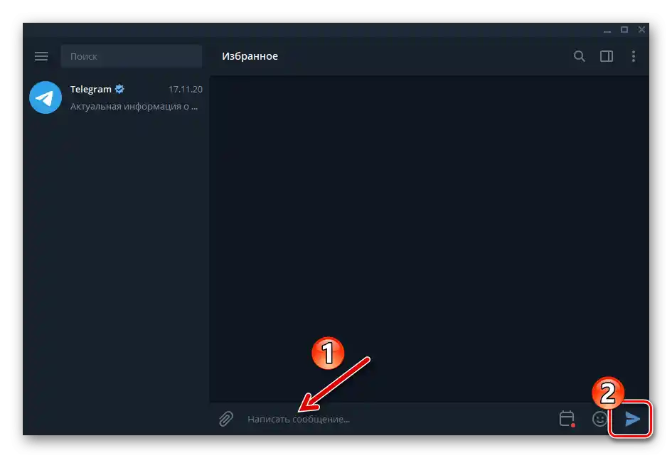The image size is (672, 458).
Task: Open the Избранное chat header
Action: click(x=250, y=56)
